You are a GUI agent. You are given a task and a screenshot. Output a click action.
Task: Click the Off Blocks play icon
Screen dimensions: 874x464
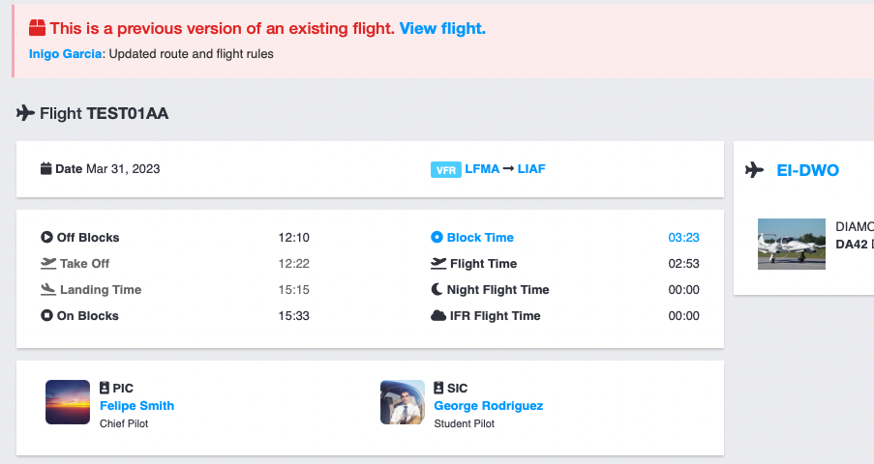[x=46, y=238]
